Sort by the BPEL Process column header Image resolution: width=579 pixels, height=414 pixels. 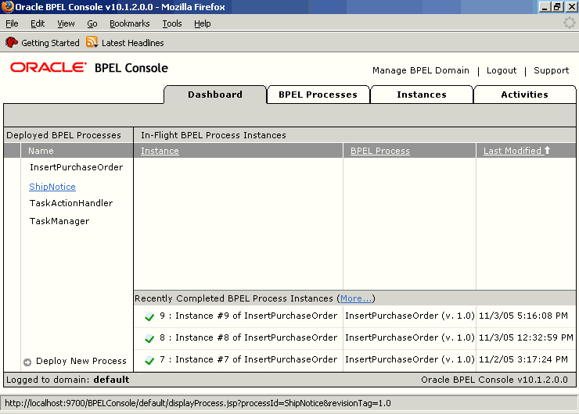tap(380, 151)
